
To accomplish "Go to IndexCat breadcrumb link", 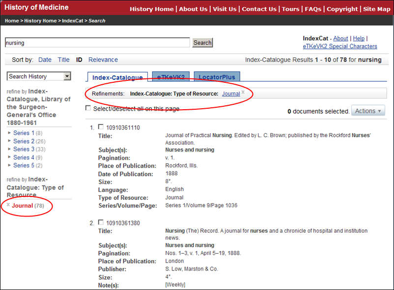I will pos(73,21).
